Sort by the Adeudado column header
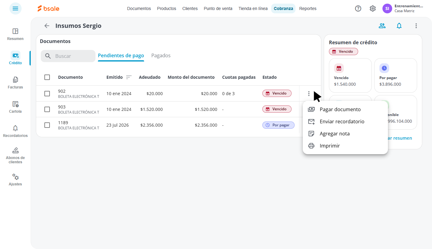 pos(150,77)
